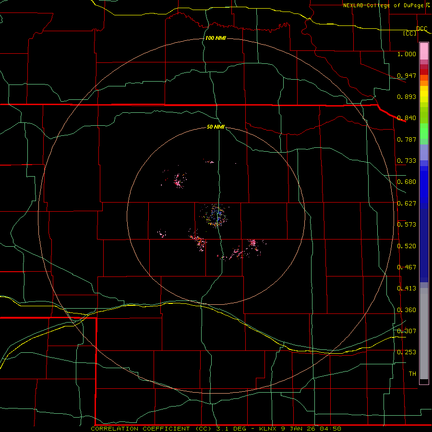The width and height of the screenshot is (432, 432).
Task: Click the pink echo cluster northwest of center
Action: [179, 181]
